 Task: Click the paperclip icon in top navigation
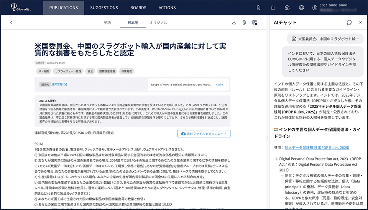click(258, 8)
